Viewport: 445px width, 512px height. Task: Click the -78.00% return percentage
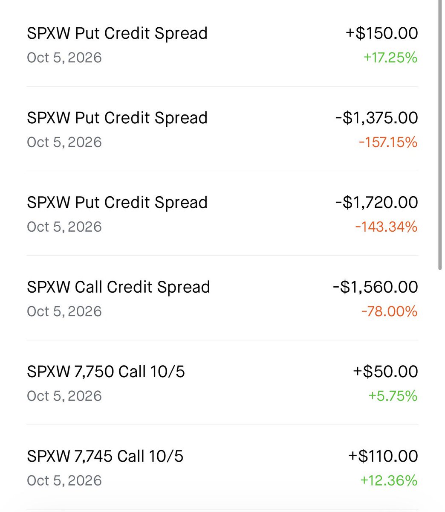pyautogui.click(x=389, y=311)
